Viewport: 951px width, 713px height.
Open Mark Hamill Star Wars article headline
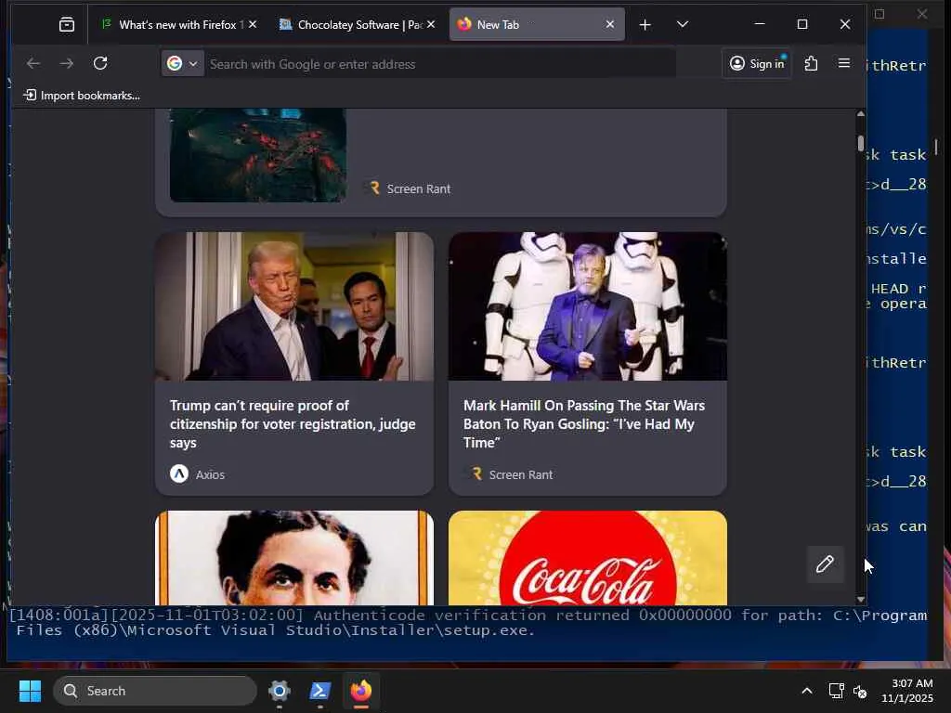point(584,423)
